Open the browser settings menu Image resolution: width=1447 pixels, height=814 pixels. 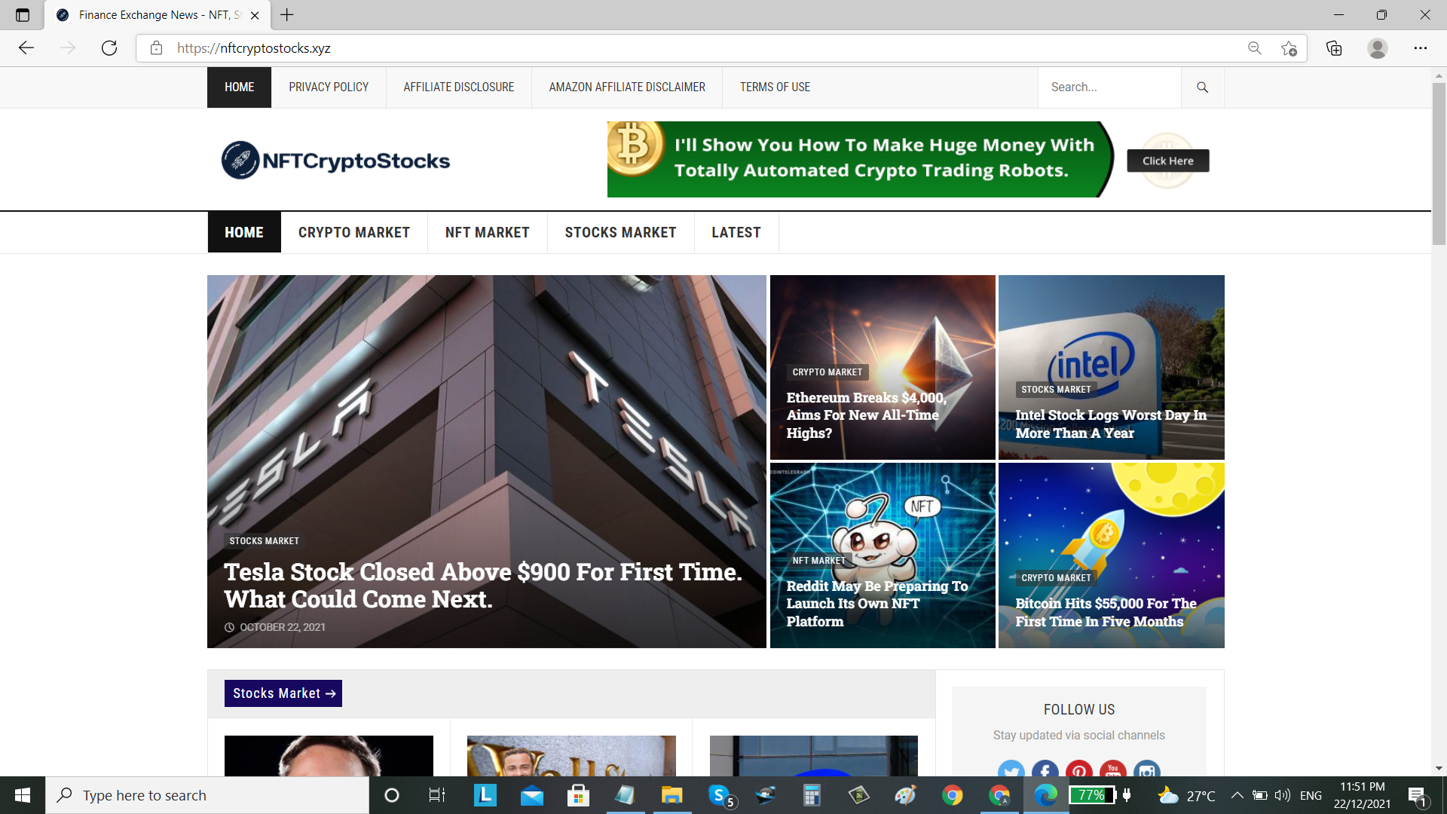[x=1421, y=47]
